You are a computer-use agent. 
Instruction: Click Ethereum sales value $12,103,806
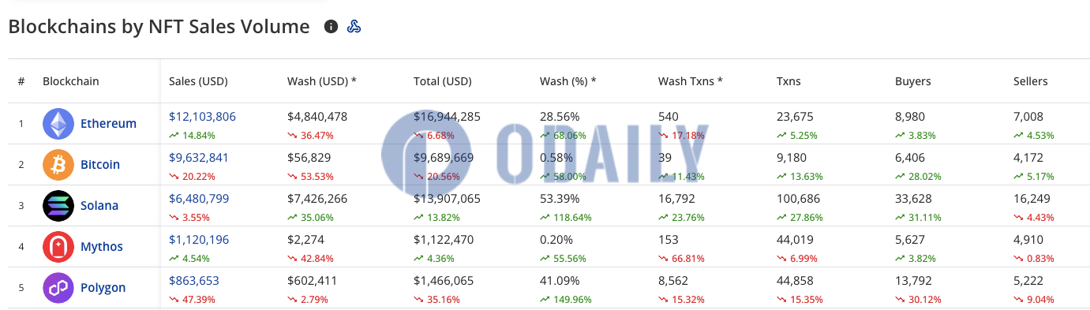[x=202, y=117]
